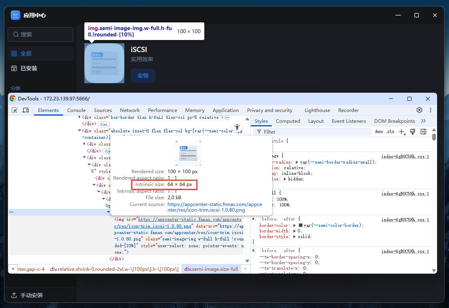Open the Event Listeners pane
The height and width of the screenshot is (308, 449).
[x=349, y=121]
